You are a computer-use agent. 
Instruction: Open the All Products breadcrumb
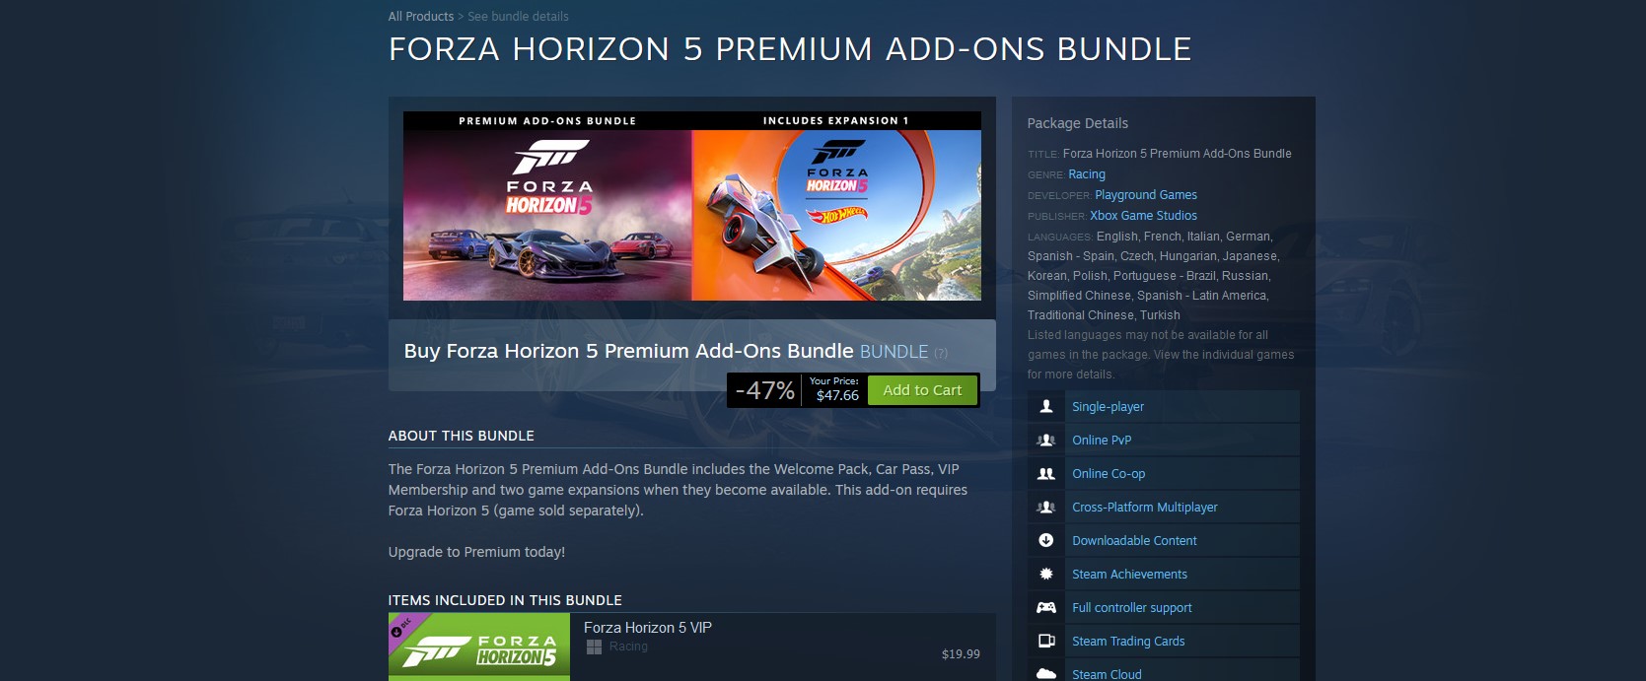(x=421, y=17)
